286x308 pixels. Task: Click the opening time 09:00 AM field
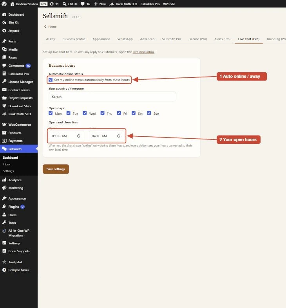point(67,136)
